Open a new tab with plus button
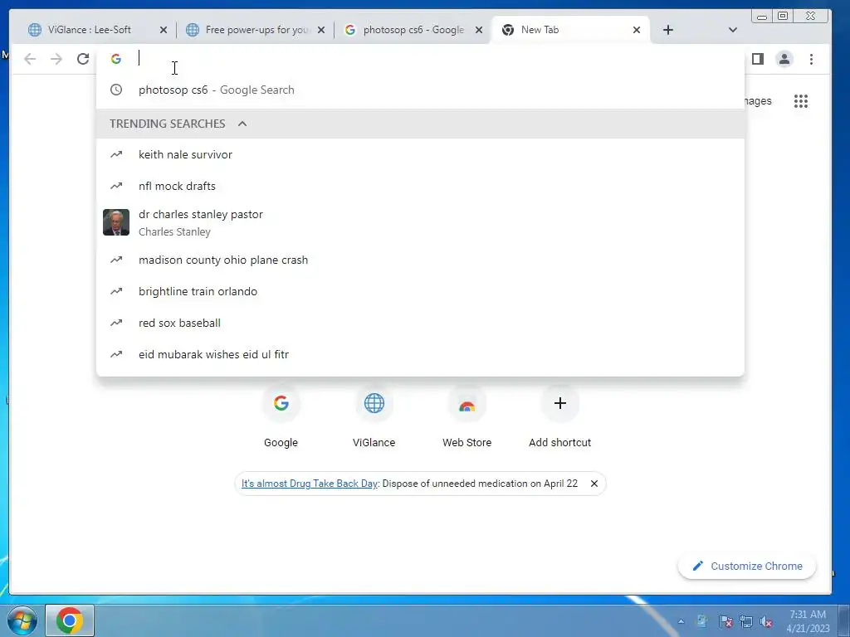The image size is (850, 637). pyautogui.click(x=668, y=31)
